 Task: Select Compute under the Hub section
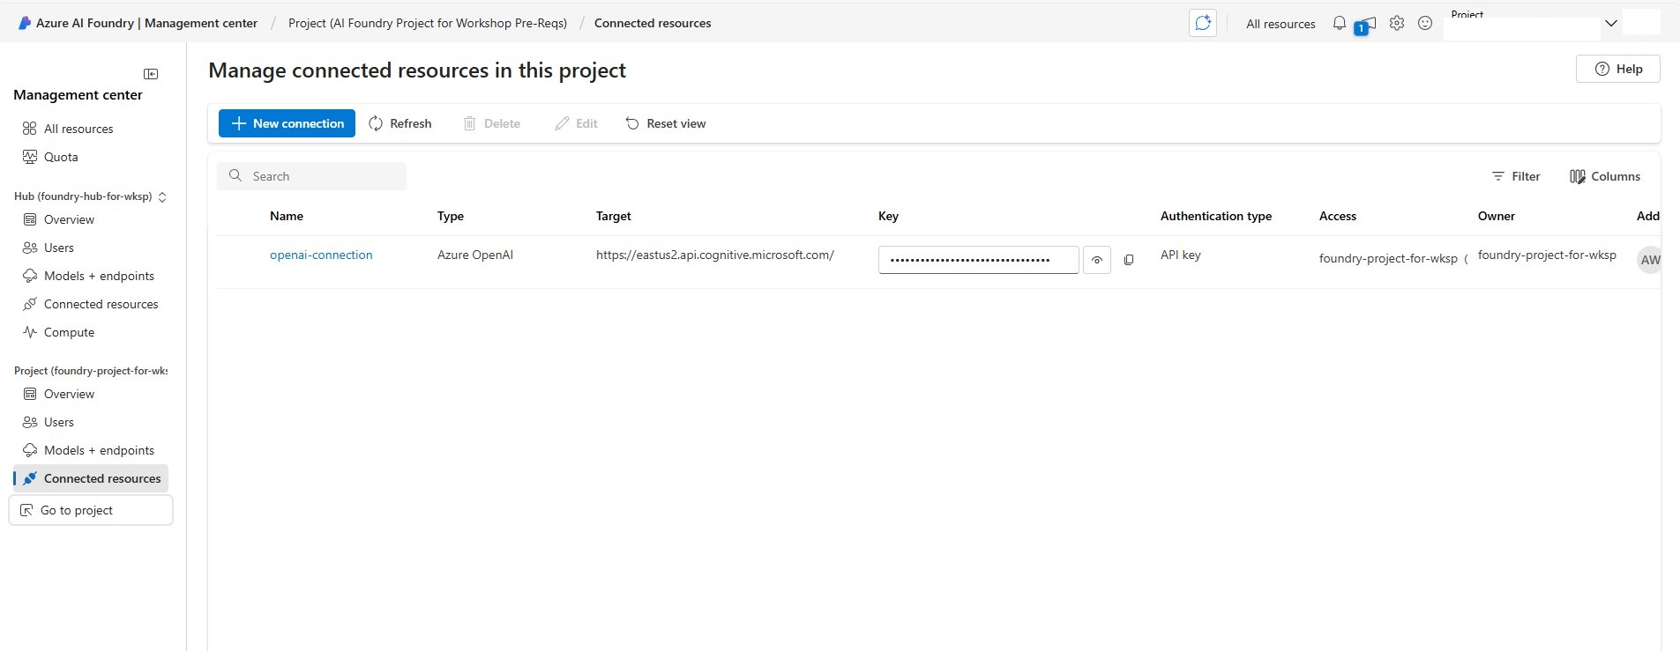click(x=69, y=332)
